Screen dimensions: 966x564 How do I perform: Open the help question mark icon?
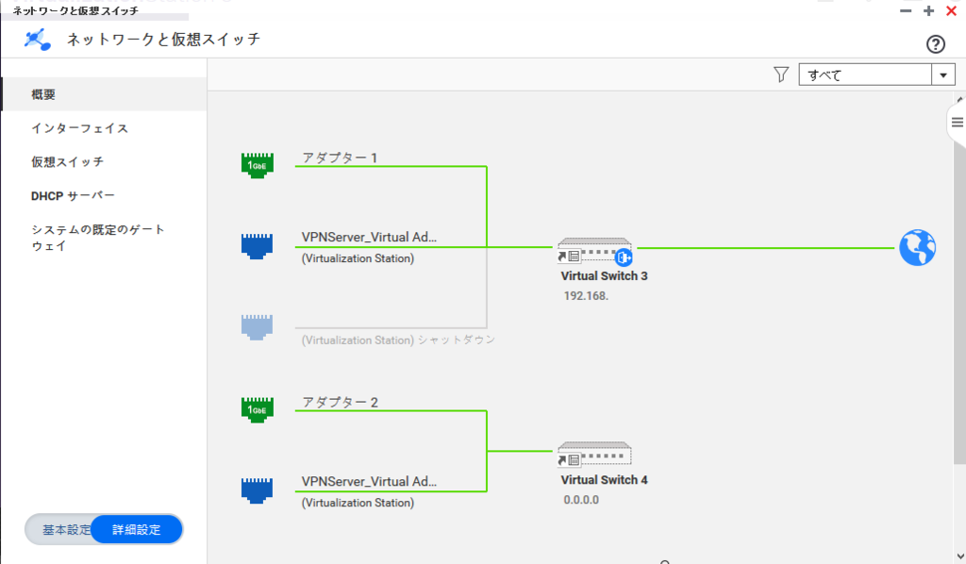click(x=935, y=43)
